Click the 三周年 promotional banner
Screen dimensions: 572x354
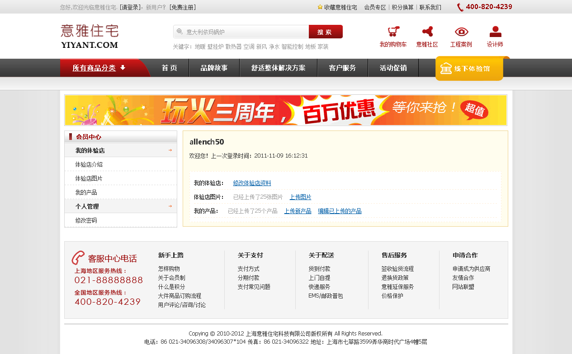(x=285, y=110)
